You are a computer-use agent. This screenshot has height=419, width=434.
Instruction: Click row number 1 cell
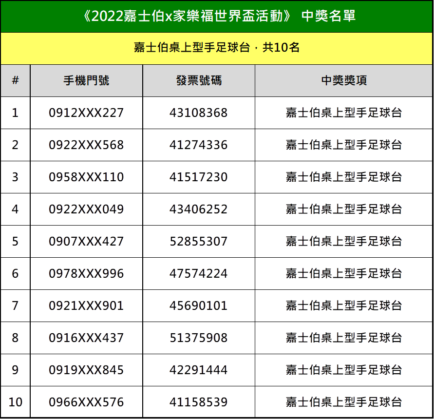15,113
